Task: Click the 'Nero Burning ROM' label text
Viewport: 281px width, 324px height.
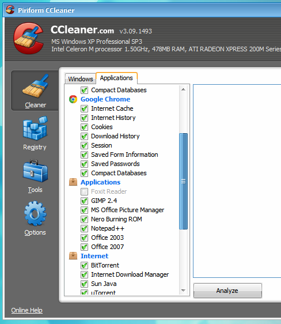Action: [116, 219]
